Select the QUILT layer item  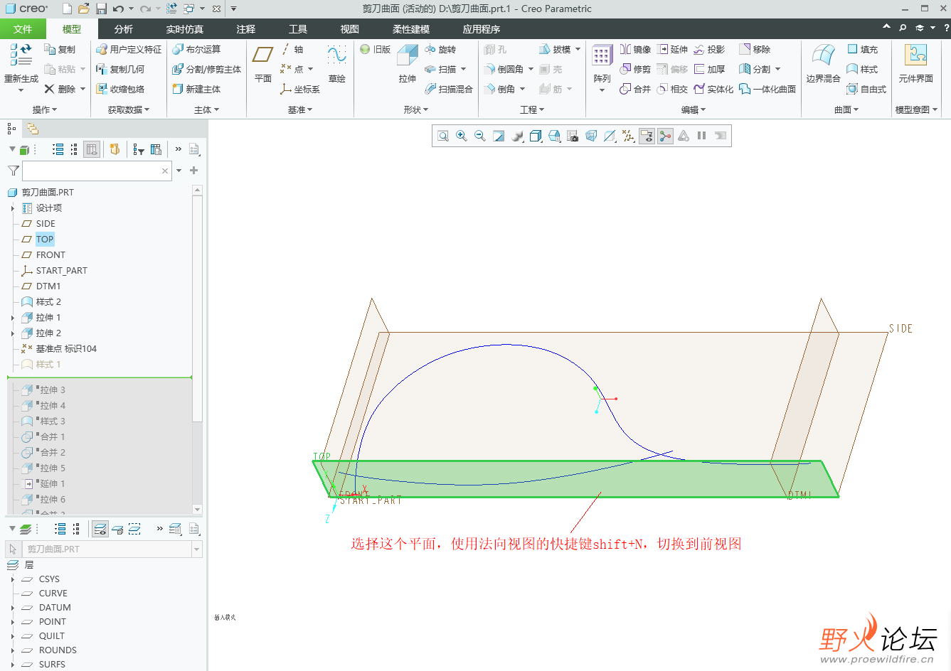click(52, 636)
